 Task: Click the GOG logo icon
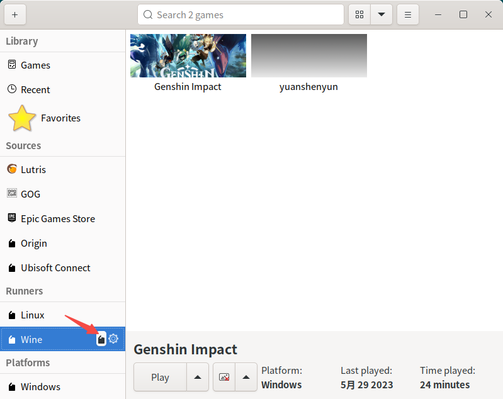(x=12, y=193)
